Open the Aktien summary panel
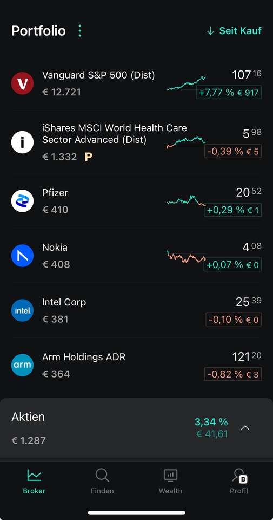Image resolution: width=273 pixels, height=520 pixels. 136,428
